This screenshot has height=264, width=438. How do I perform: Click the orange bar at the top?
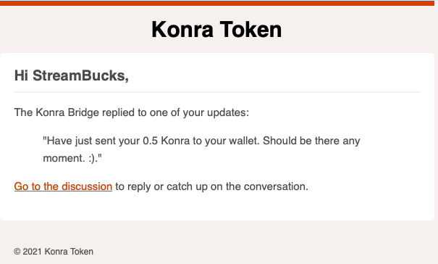217,3
